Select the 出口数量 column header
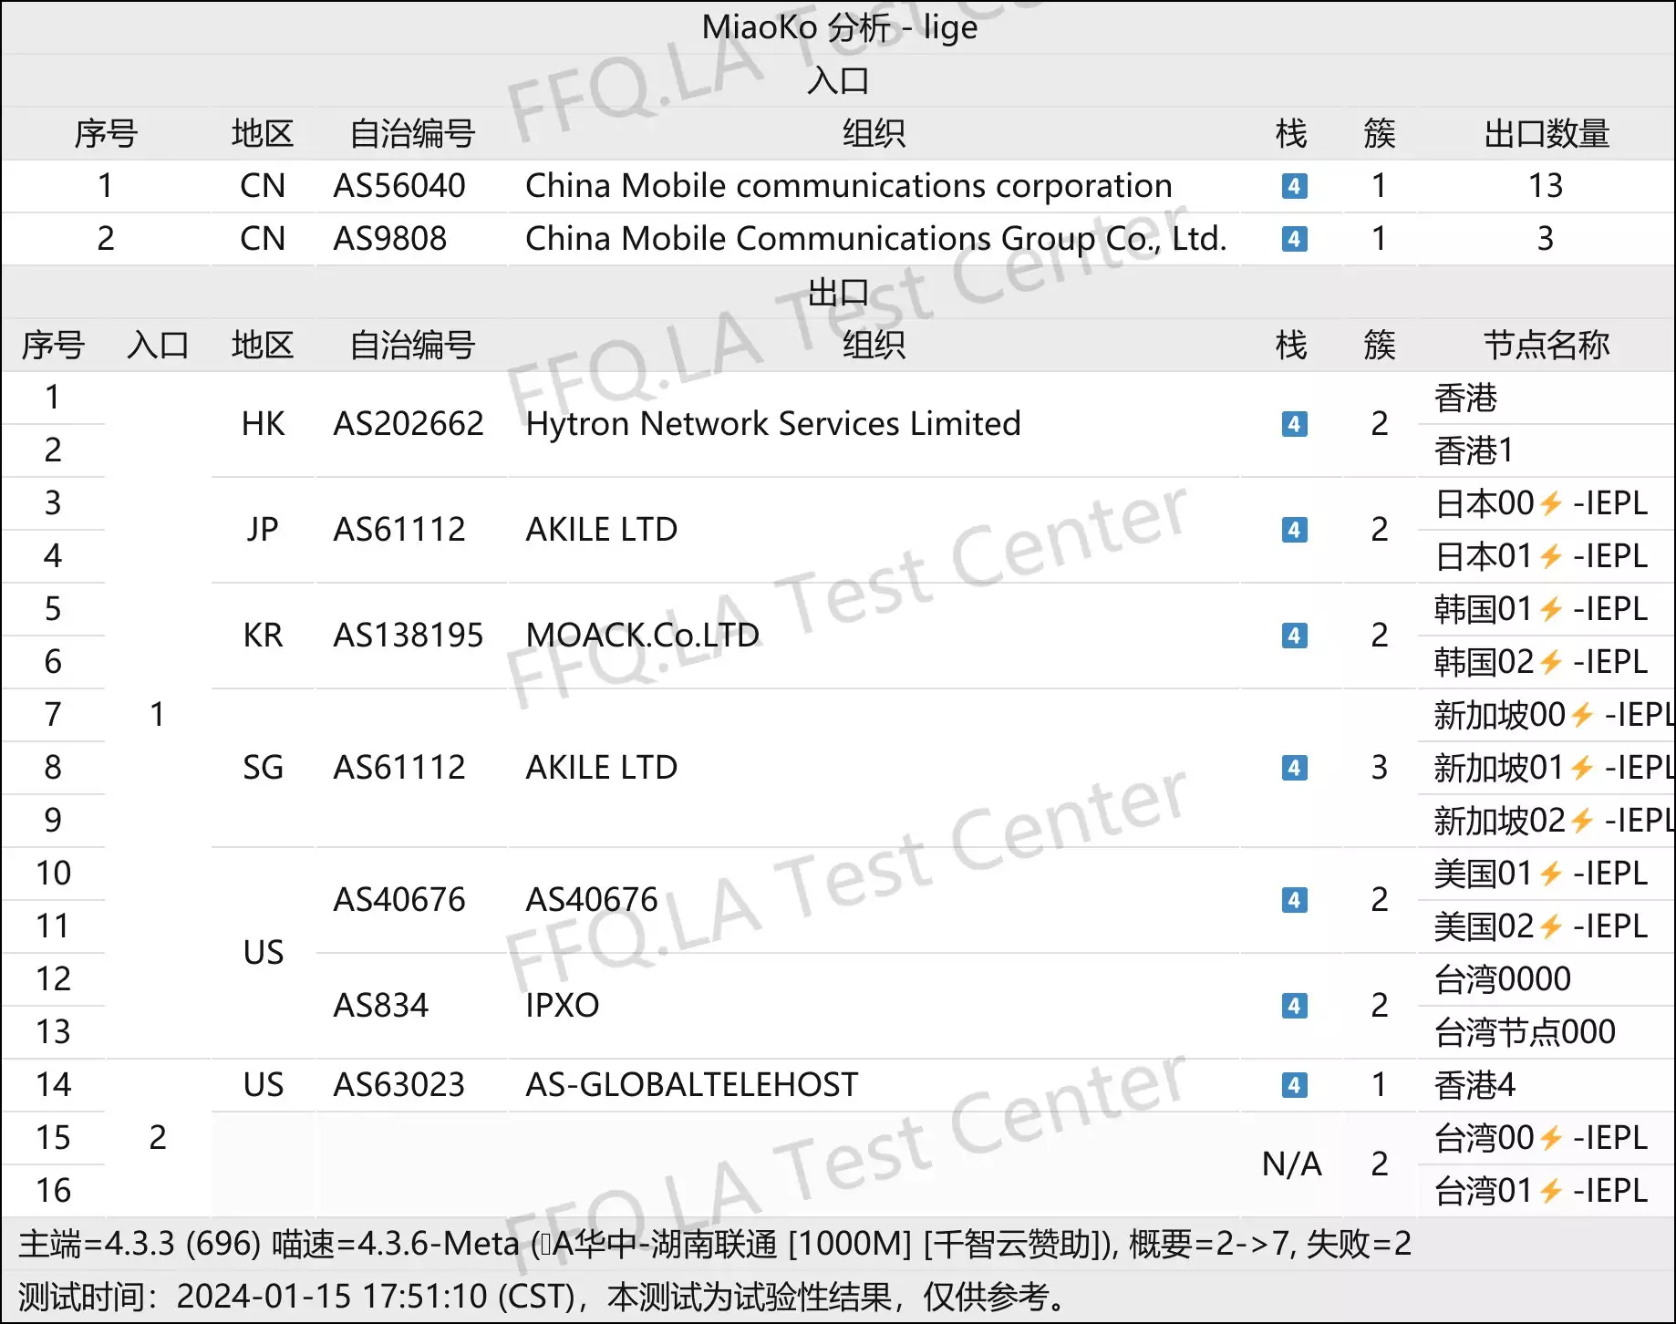 click(x=1546, y=134)
